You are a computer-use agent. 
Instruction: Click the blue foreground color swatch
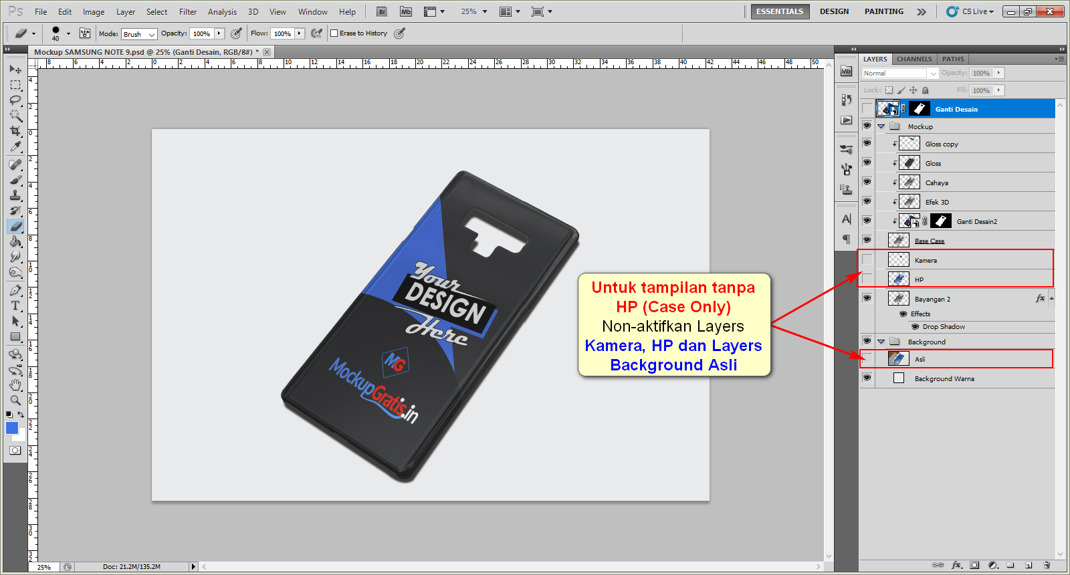pos(11,427)
